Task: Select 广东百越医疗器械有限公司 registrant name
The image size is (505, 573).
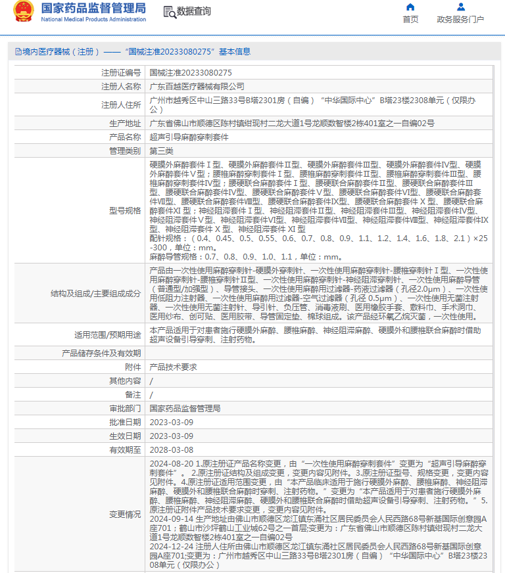Action: [x=197, y=87]
